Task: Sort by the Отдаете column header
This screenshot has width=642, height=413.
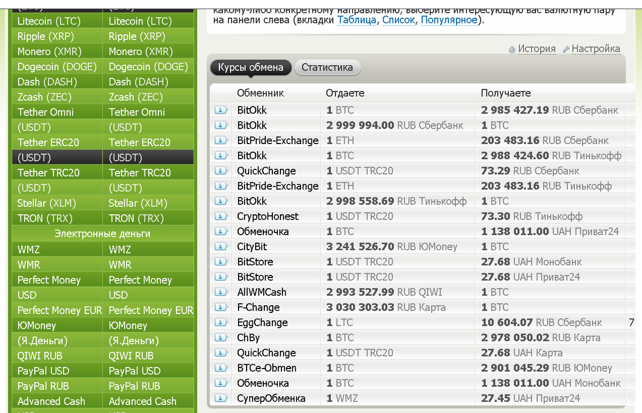Action: click(x=345, y=93)
